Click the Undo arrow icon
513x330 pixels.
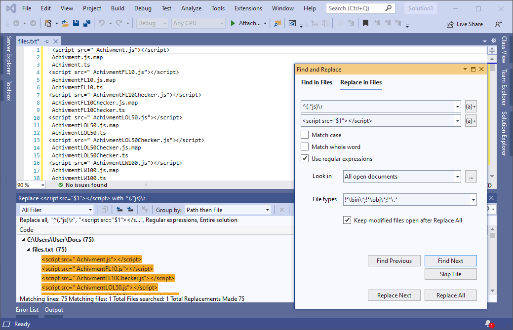(102, 23)
